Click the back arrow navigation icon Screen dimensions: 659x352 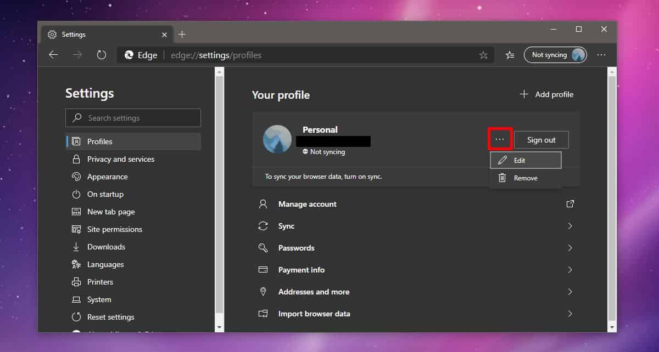click(x=53, y=55)
